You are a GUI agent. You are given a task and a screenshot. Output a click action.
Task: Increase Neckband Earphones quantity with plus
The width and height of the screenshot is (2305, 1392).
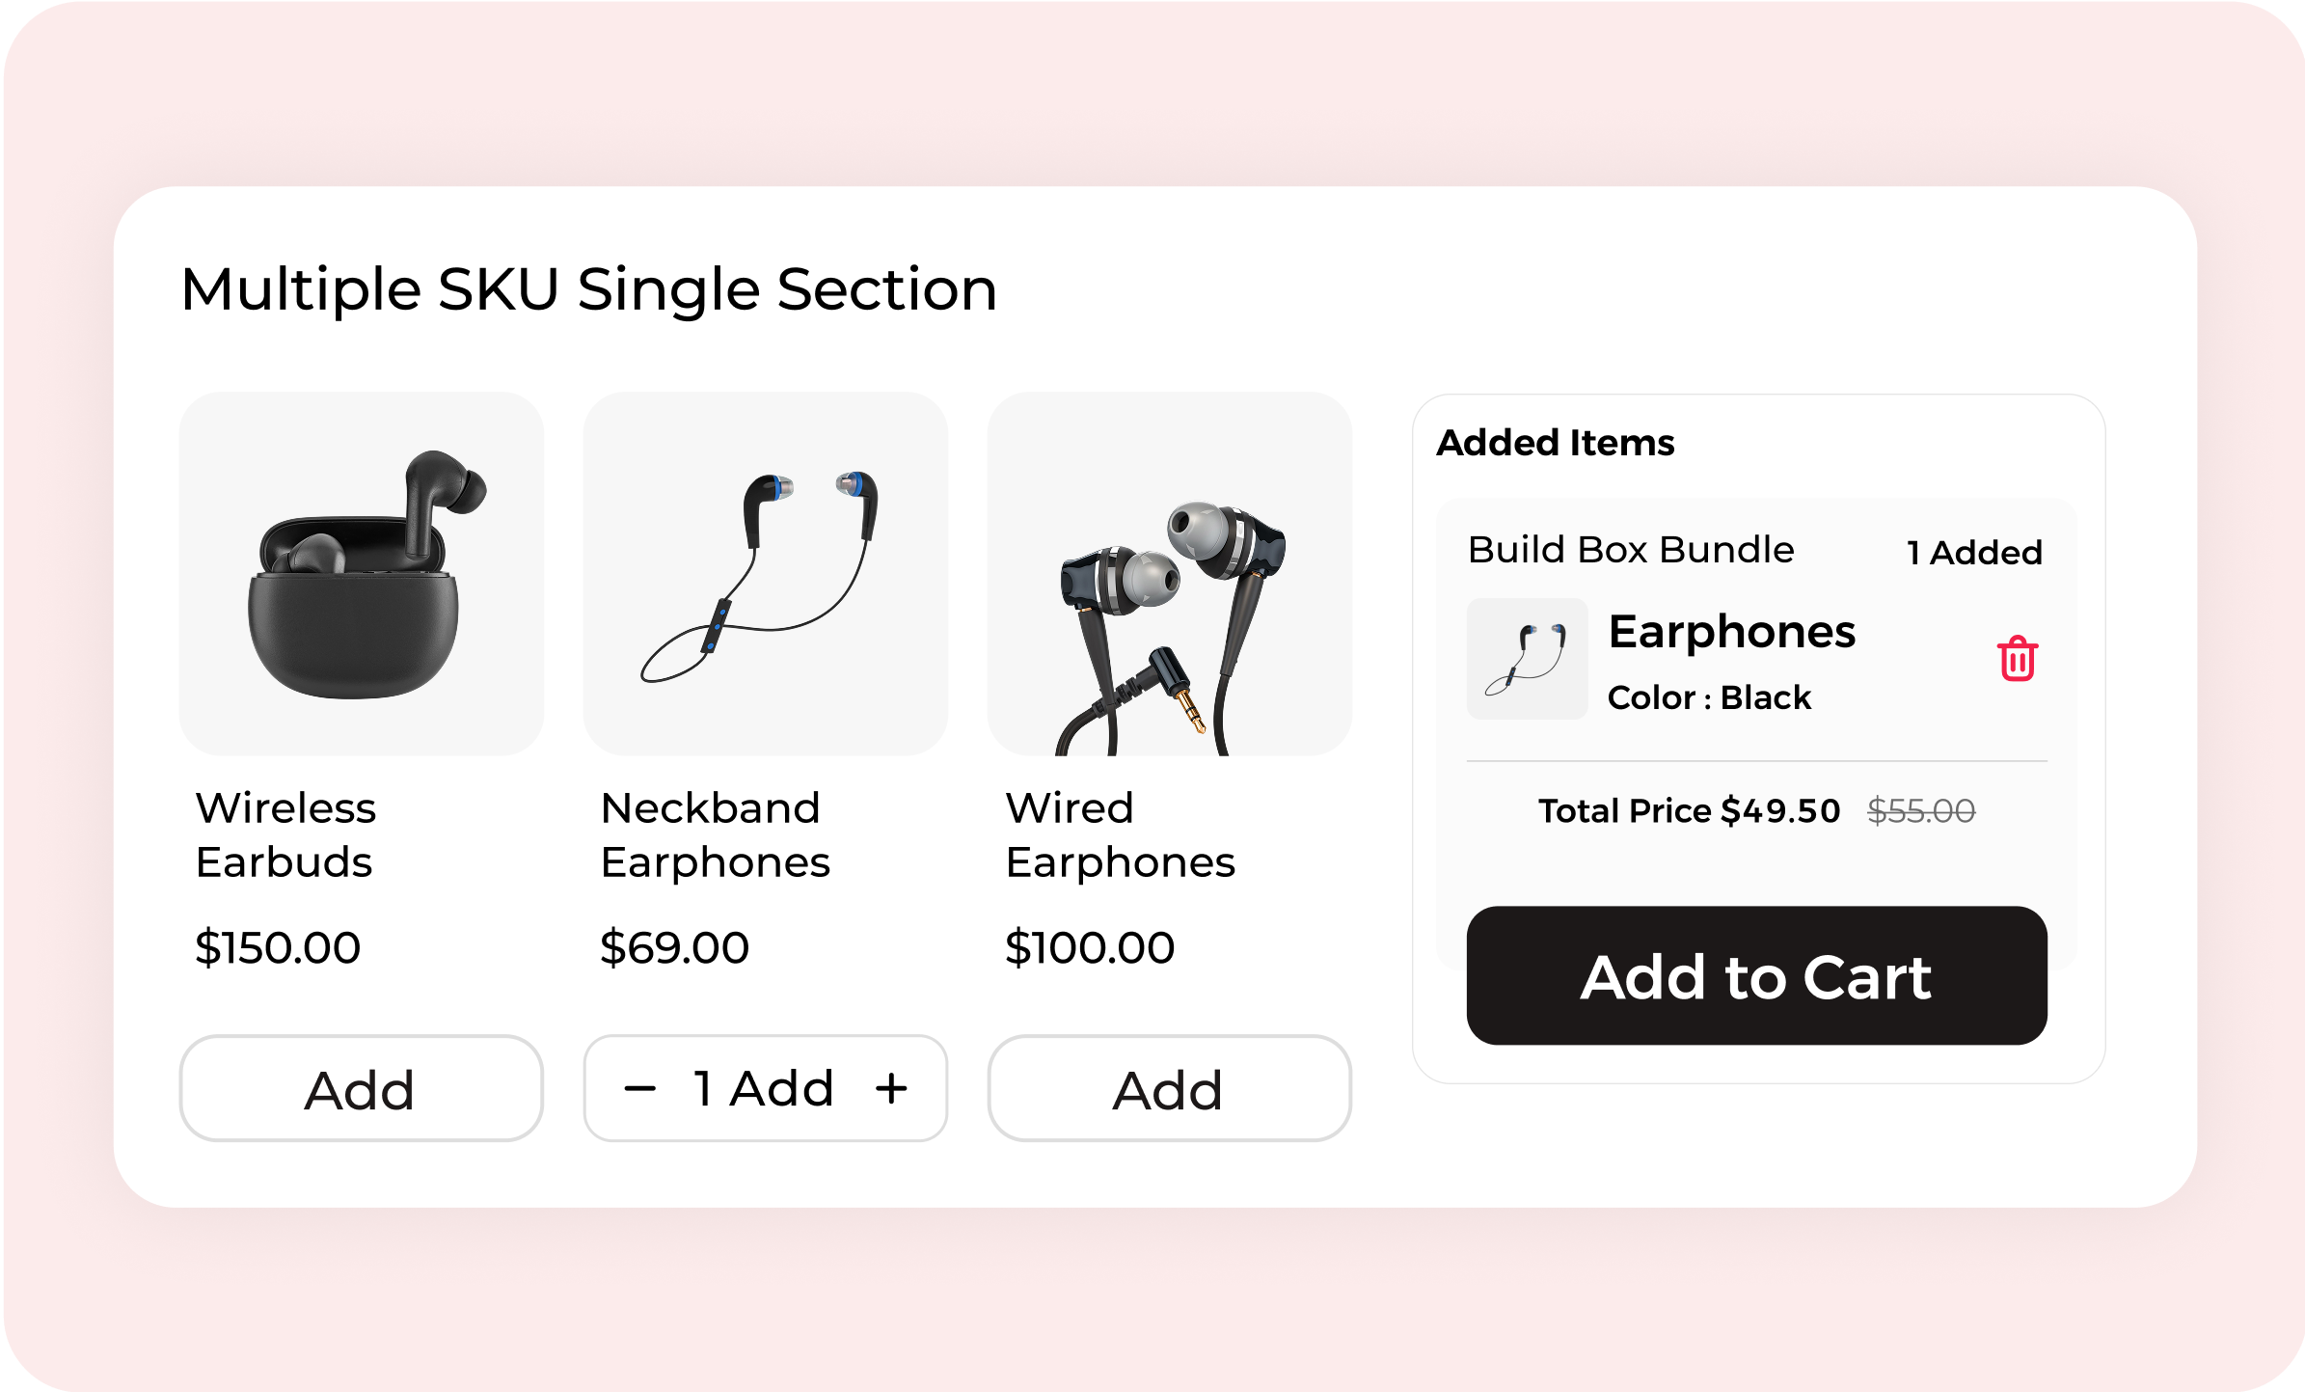pyautogui.click(x=891, y=1089)
